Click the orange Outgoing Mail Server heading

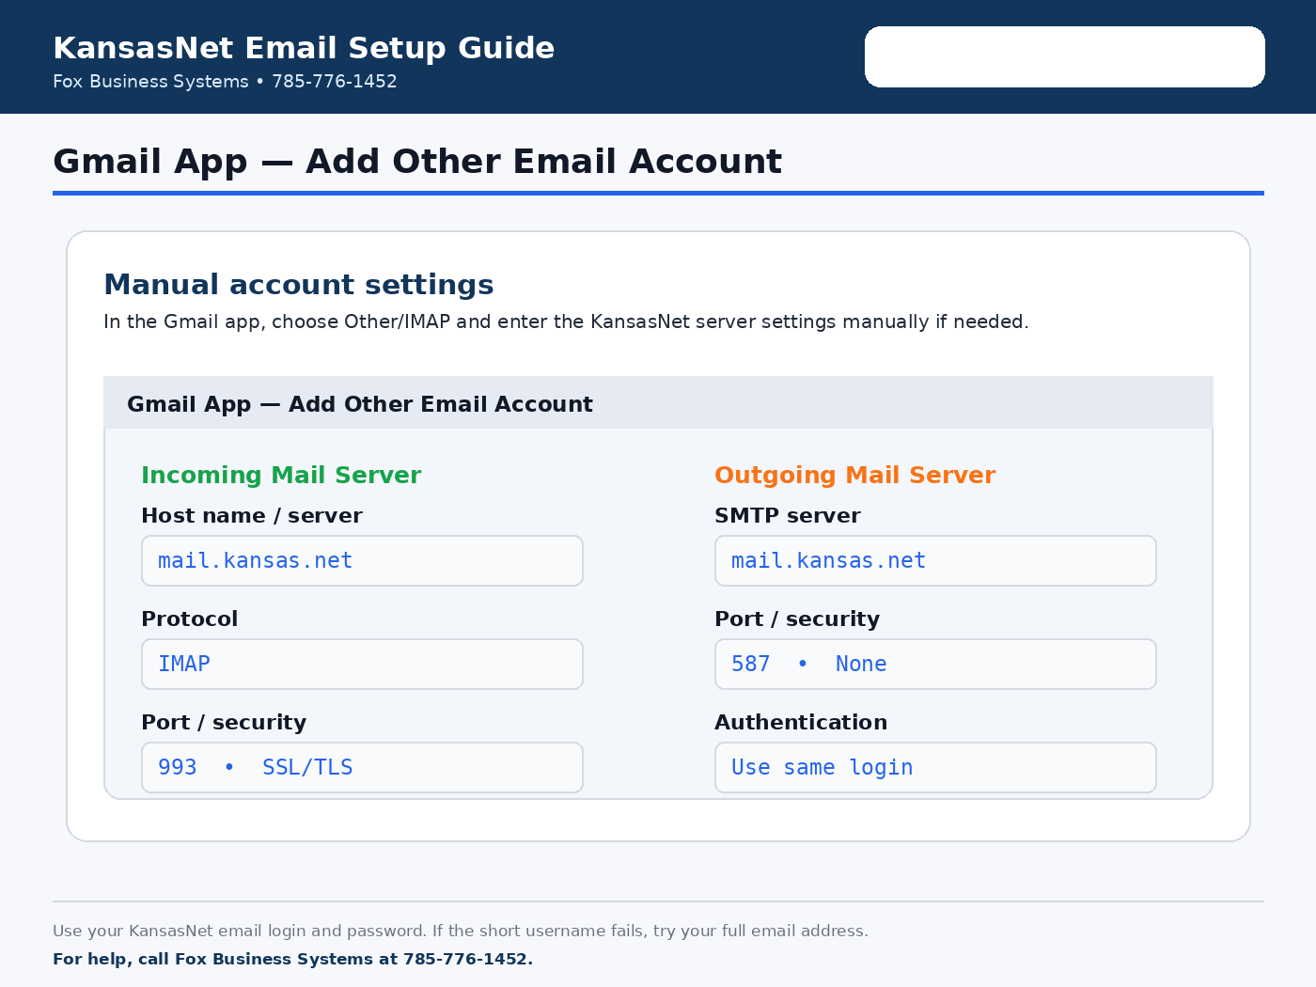pyautogui.click(x=854, y=476)
